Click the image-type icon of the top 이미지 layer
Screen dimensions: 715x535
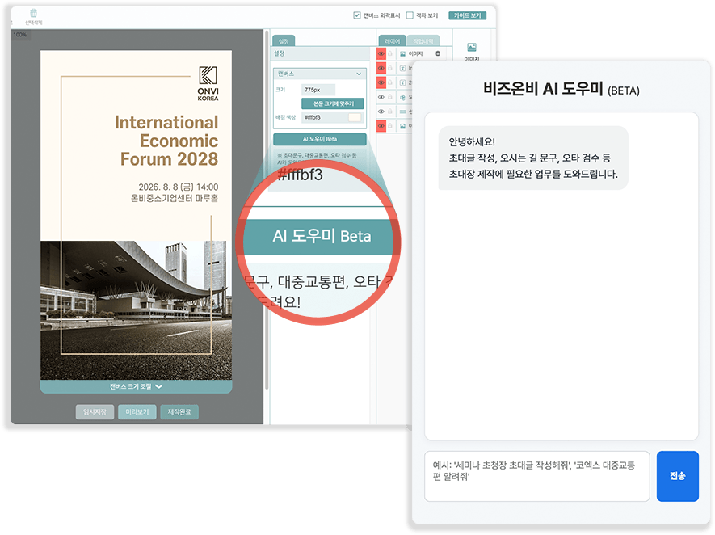click(402, 54)
